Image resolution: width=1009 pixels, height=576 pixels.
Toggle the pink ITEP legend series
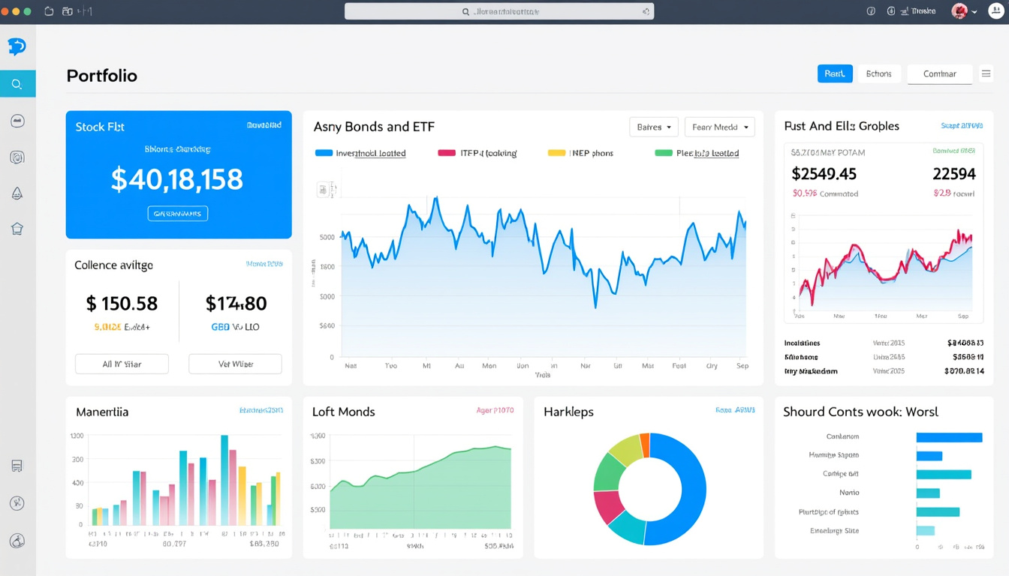477,153
